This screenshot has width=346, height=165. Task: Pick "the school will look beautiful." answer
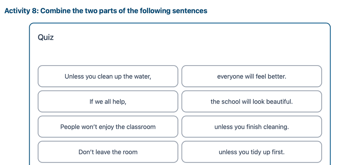(x=251, y=101)
